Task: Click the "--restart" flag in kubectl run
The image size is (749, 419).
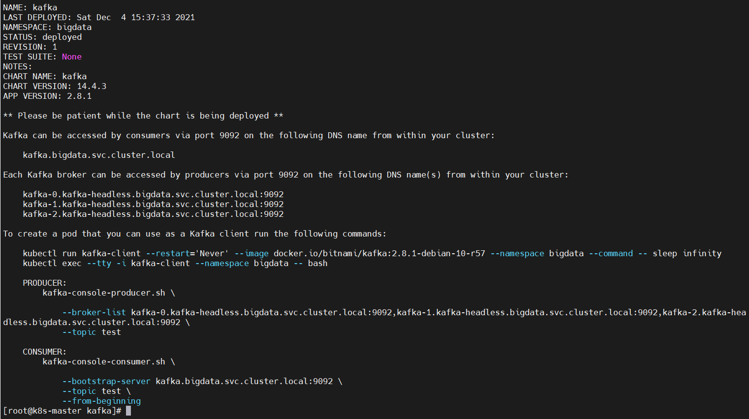Action: (x=168, y=253)
